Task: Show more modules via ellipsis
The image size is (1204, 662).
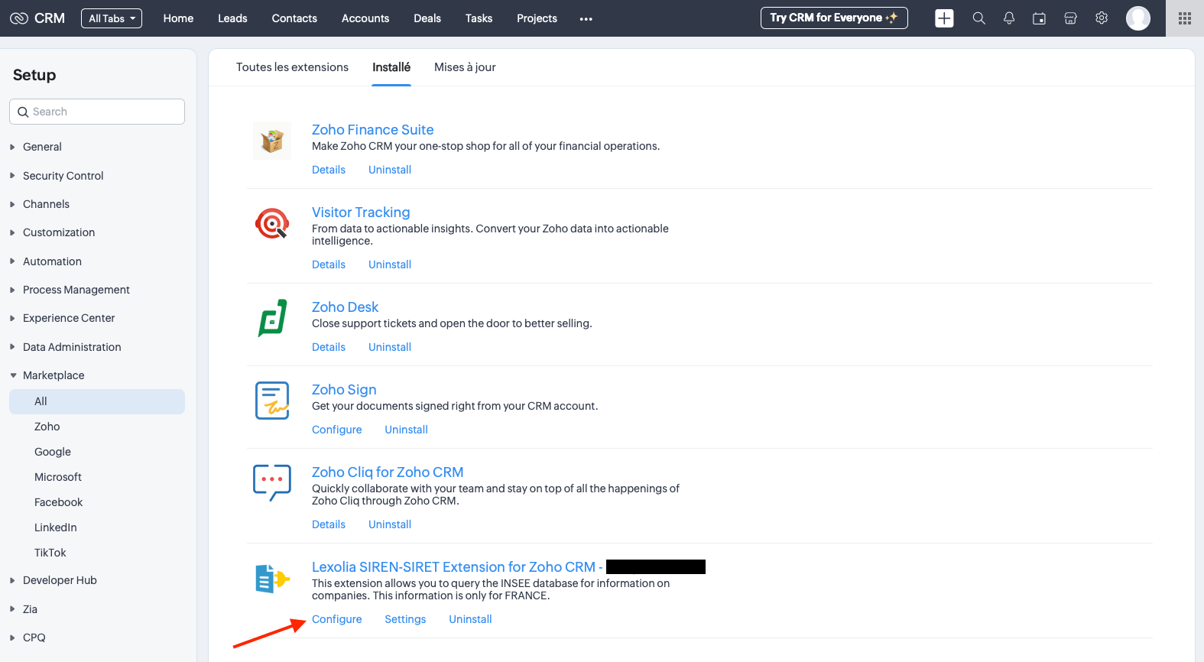Action: click(586, 19)
